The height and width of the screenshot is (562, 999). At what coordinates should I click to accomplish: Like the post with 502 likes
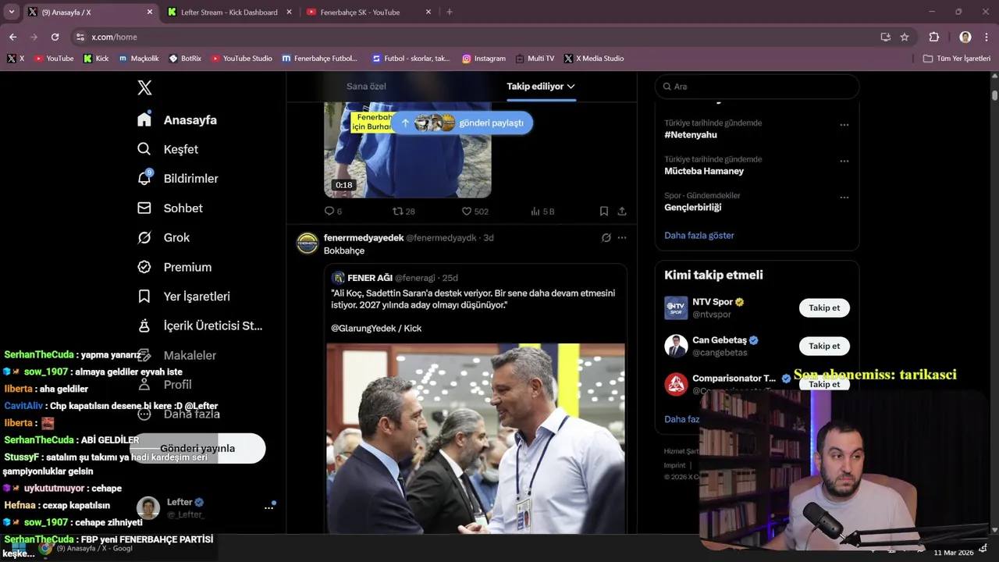point(475,212)
